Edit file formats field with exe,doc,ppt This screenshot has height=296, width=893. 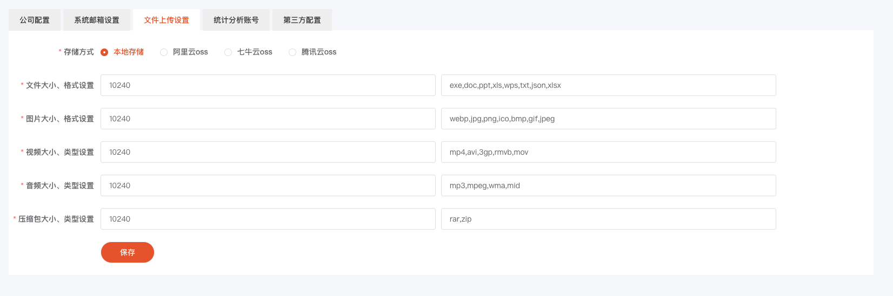click(609, 85)
